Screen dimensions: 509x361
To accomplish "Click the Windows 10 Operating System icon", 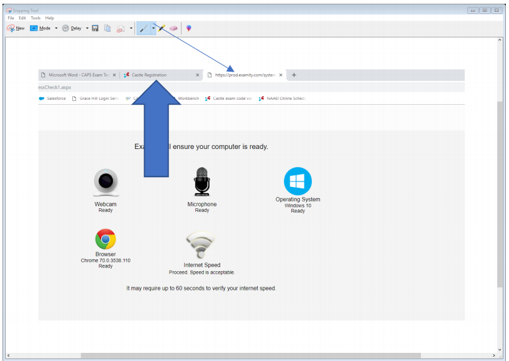I will [298, 181].
